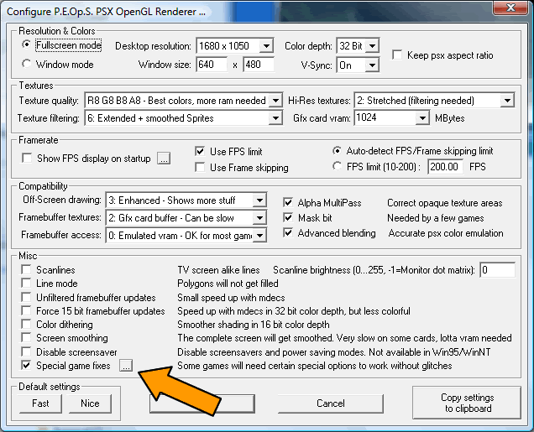Toggle Alpha MultiPass checkbox
Screen dimensions: 534x432
pyautogui.click(x=288, y=203)
